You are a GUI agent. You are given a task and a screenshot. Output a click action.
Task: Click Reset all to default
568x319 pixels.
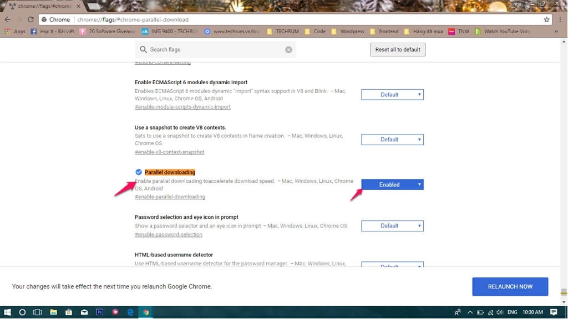[x=398, y=49]
